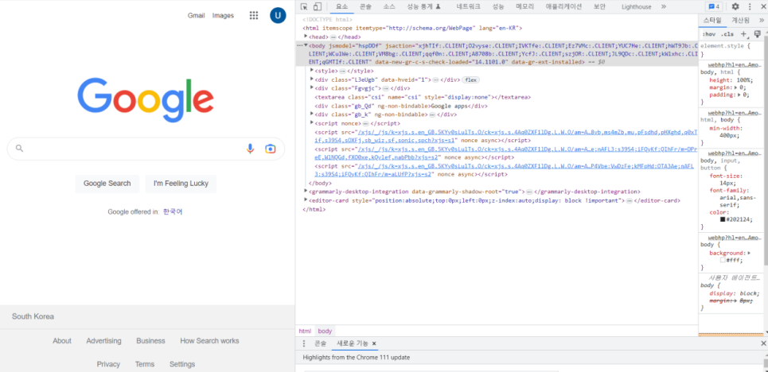Open the How Search works link
Screen dimensions: 768x372
coord(209,341)
